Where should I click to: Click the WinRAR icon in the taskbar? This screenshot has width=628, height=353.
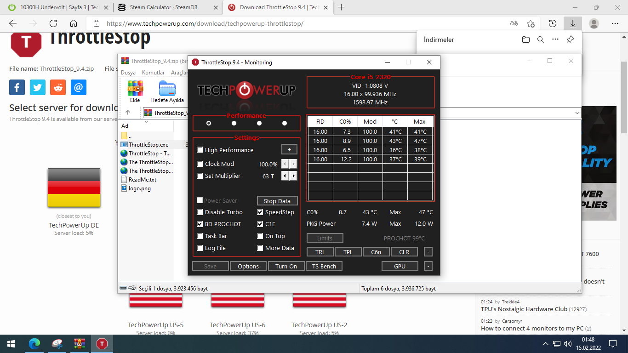80,344
